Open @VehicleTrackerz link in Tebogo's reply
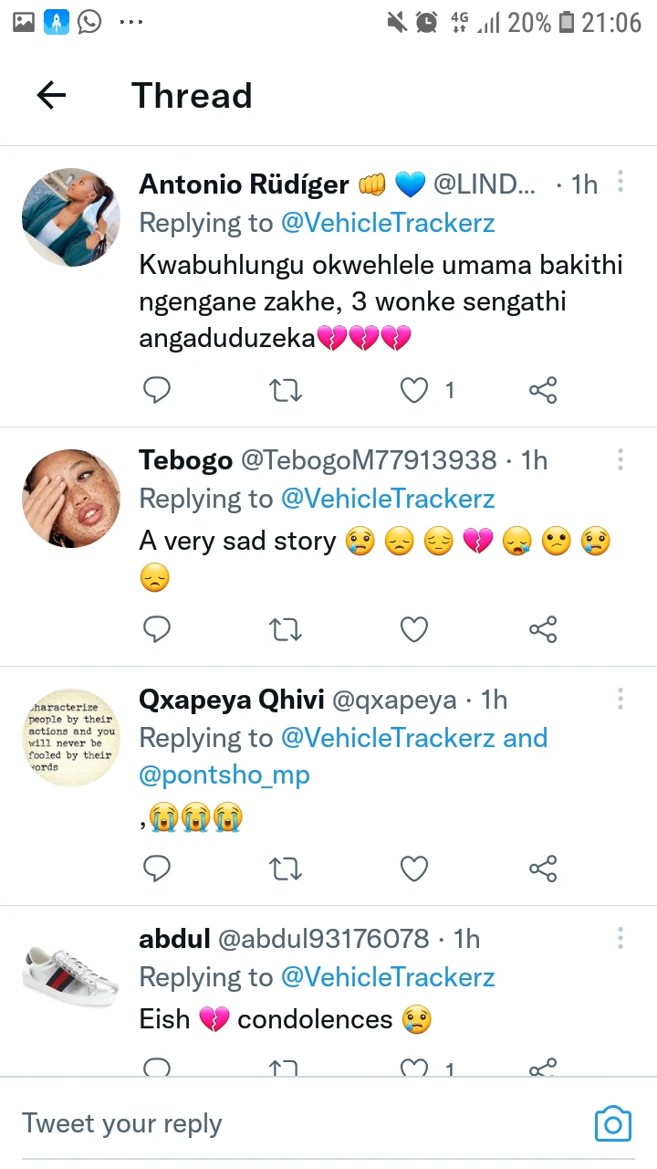 coord(388,499)
